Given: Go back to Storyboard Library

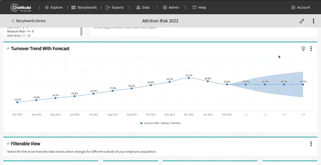Looking at the screenshot, I should click(x=29, y=21).
